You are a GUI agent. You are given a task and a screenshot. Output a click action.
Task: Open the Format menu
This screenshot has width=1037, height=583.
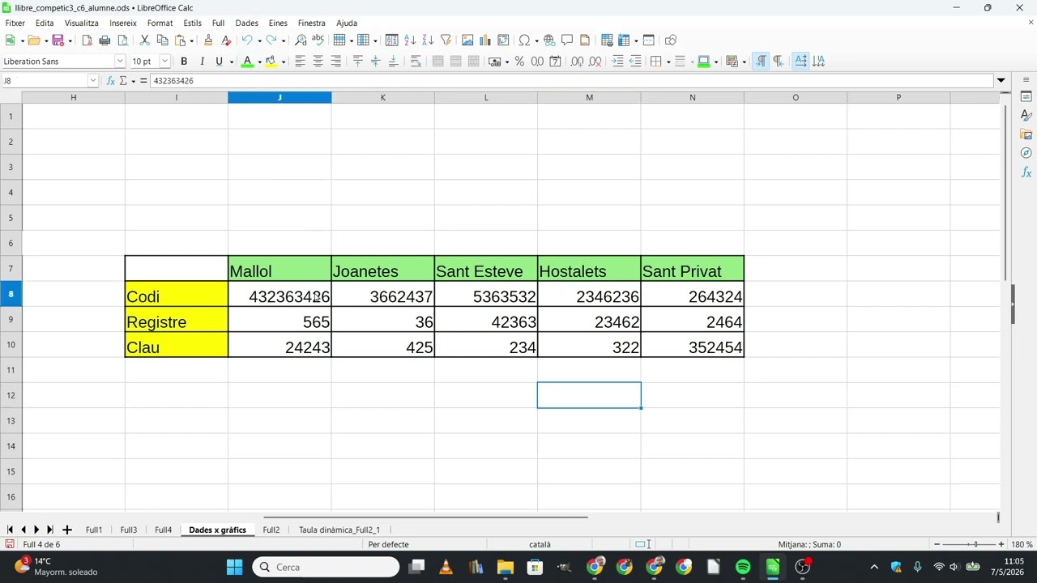point(160,23)
